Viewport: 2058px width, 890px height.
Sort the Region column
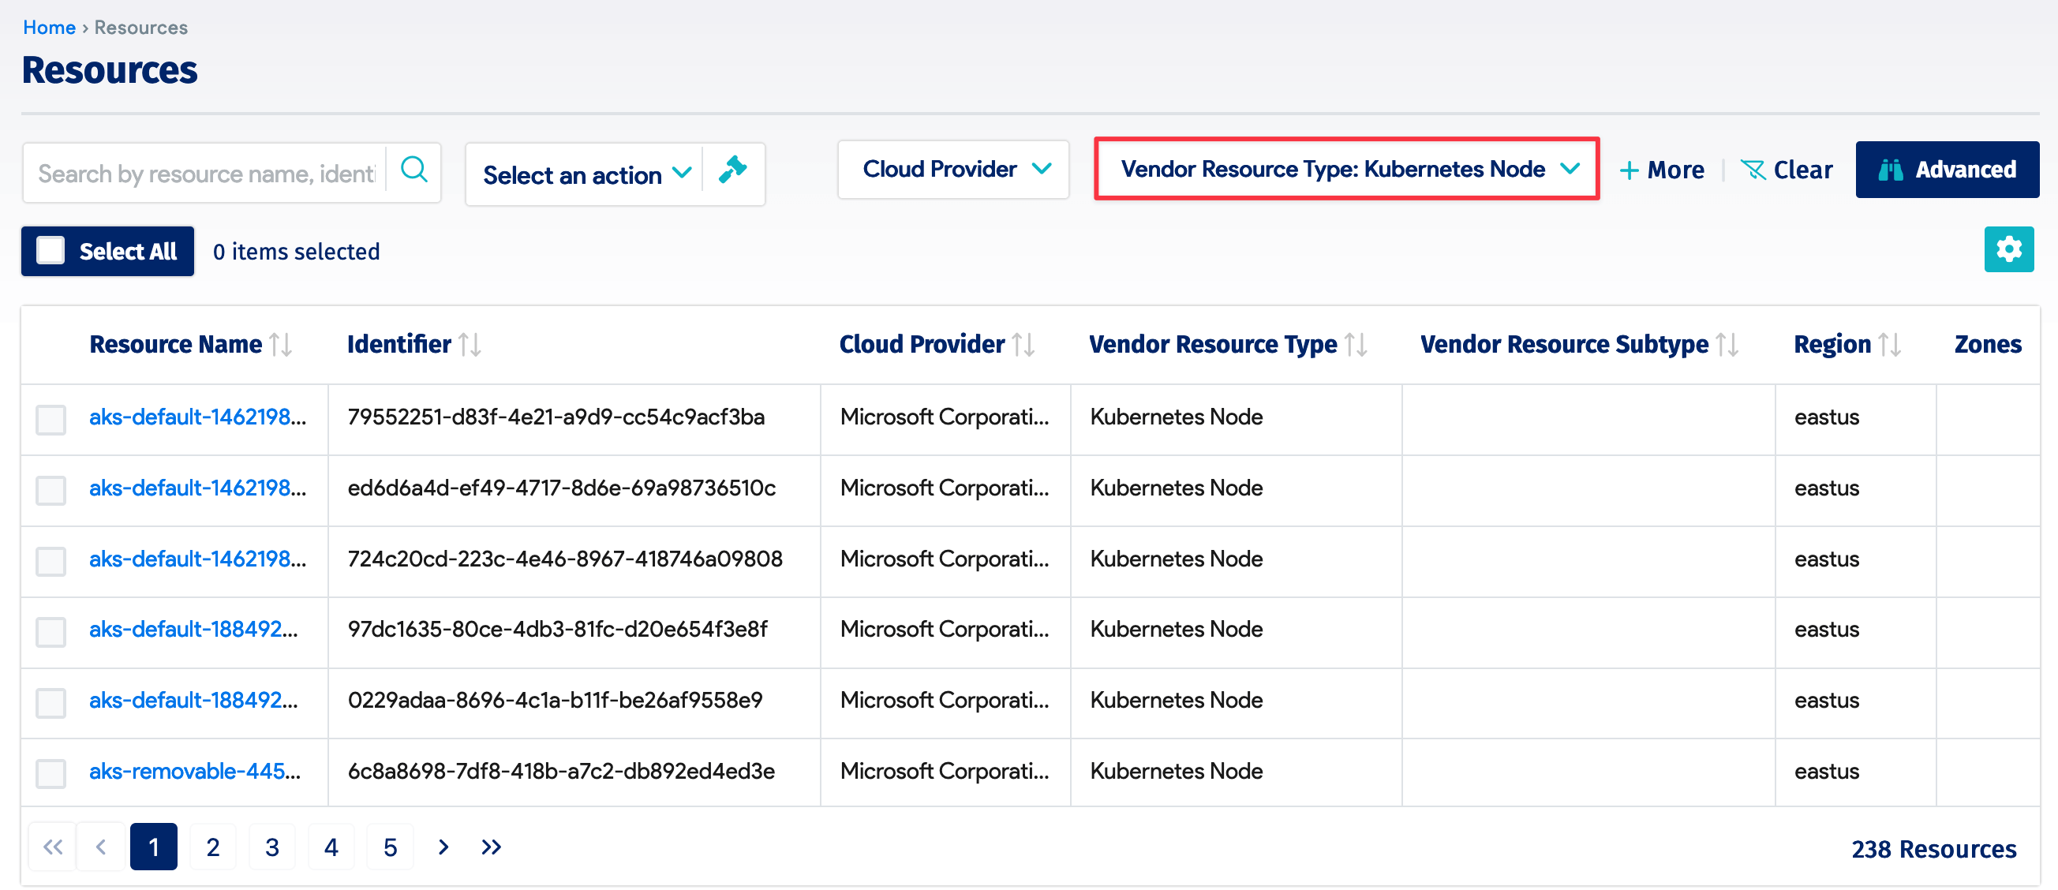click(1891, 343)
